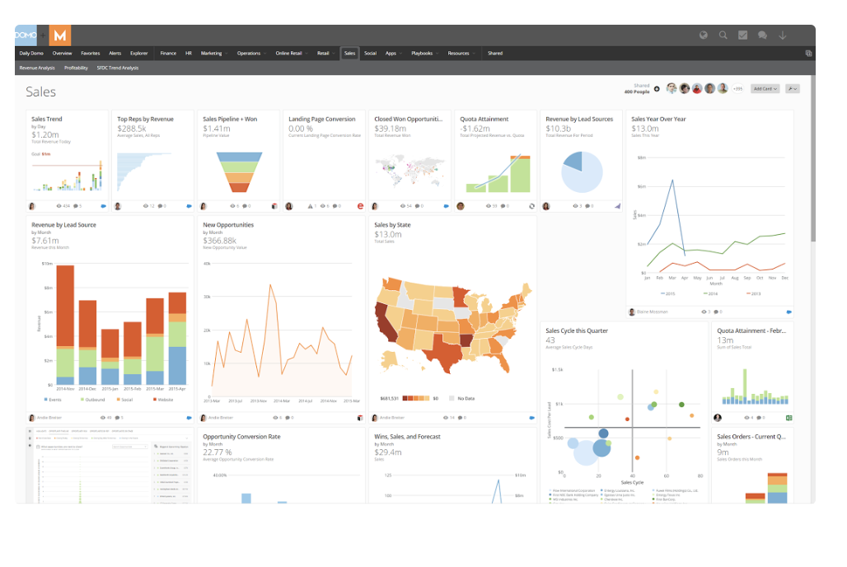
Task: Expand the Marketing menu dropdown
Action: [214, 54]
